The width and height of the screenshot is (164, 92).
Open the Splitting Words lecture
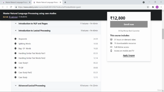click(25, 44)
